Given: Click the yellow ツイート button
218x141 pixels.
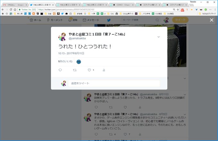Looking at the screenshot, I should point(180,20).
